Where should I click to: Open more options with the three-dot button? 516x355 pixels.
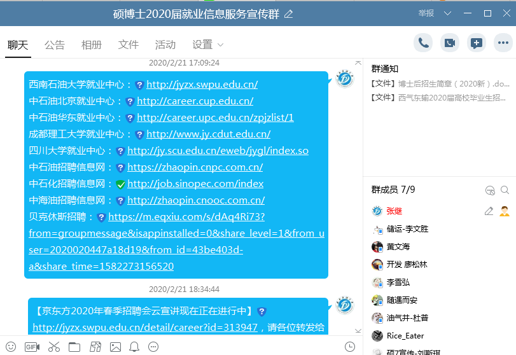503,43
